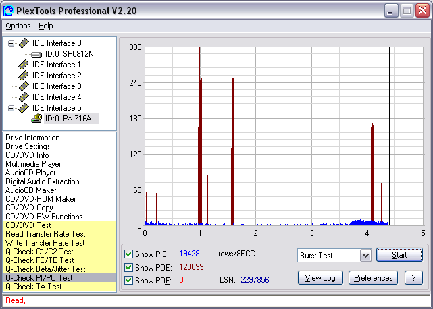Select Q-Check C1/C2 Test
This screenshot has width=433, height=309.
click(x=59, y=252)
